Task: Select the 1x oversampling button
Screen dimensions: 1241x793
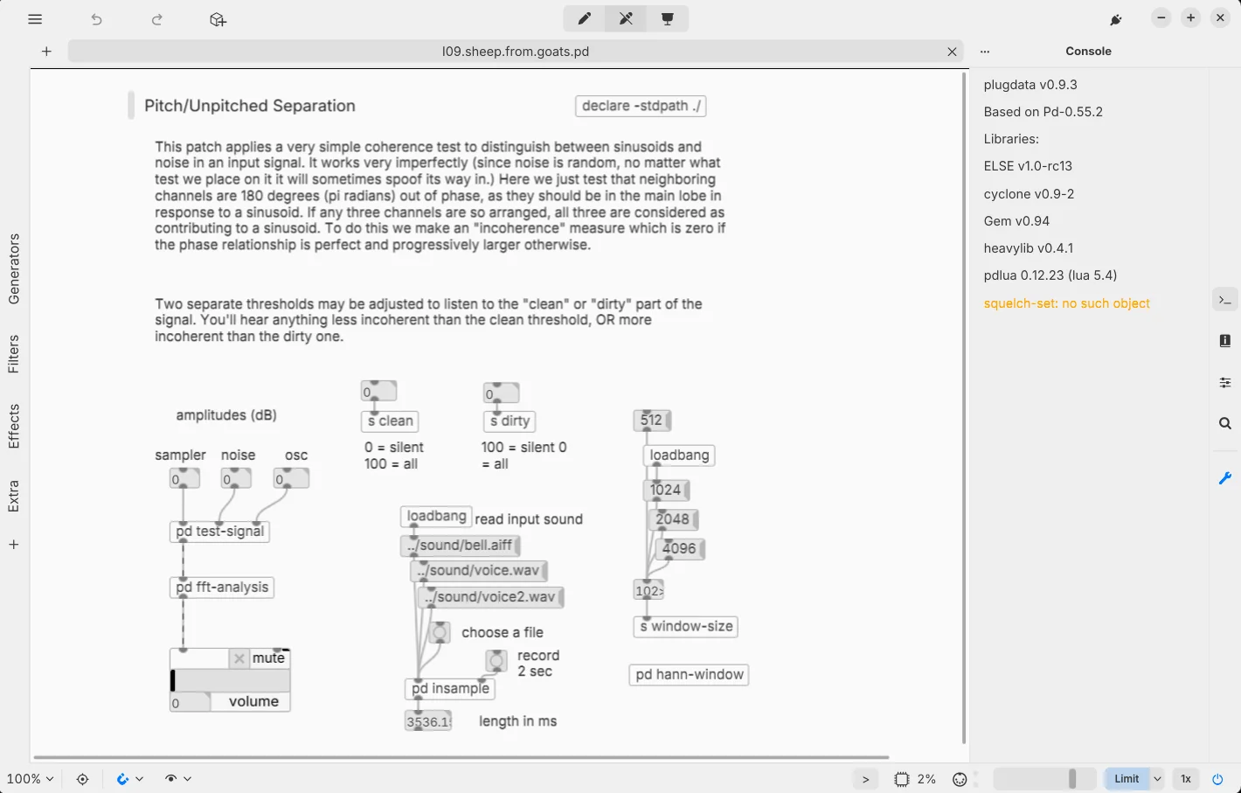Action: [x=1186, y=779]
